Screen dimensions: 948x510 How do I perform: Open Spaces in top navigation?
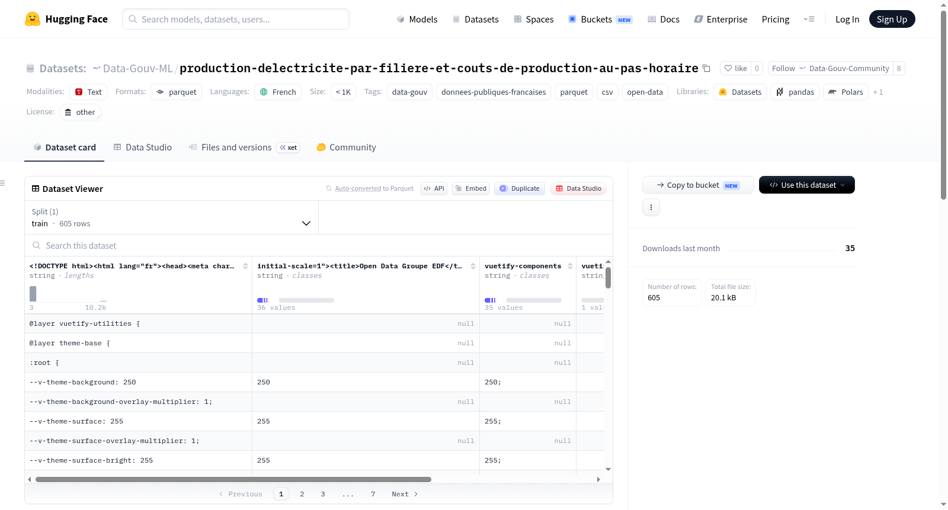[x=533, y=19]
